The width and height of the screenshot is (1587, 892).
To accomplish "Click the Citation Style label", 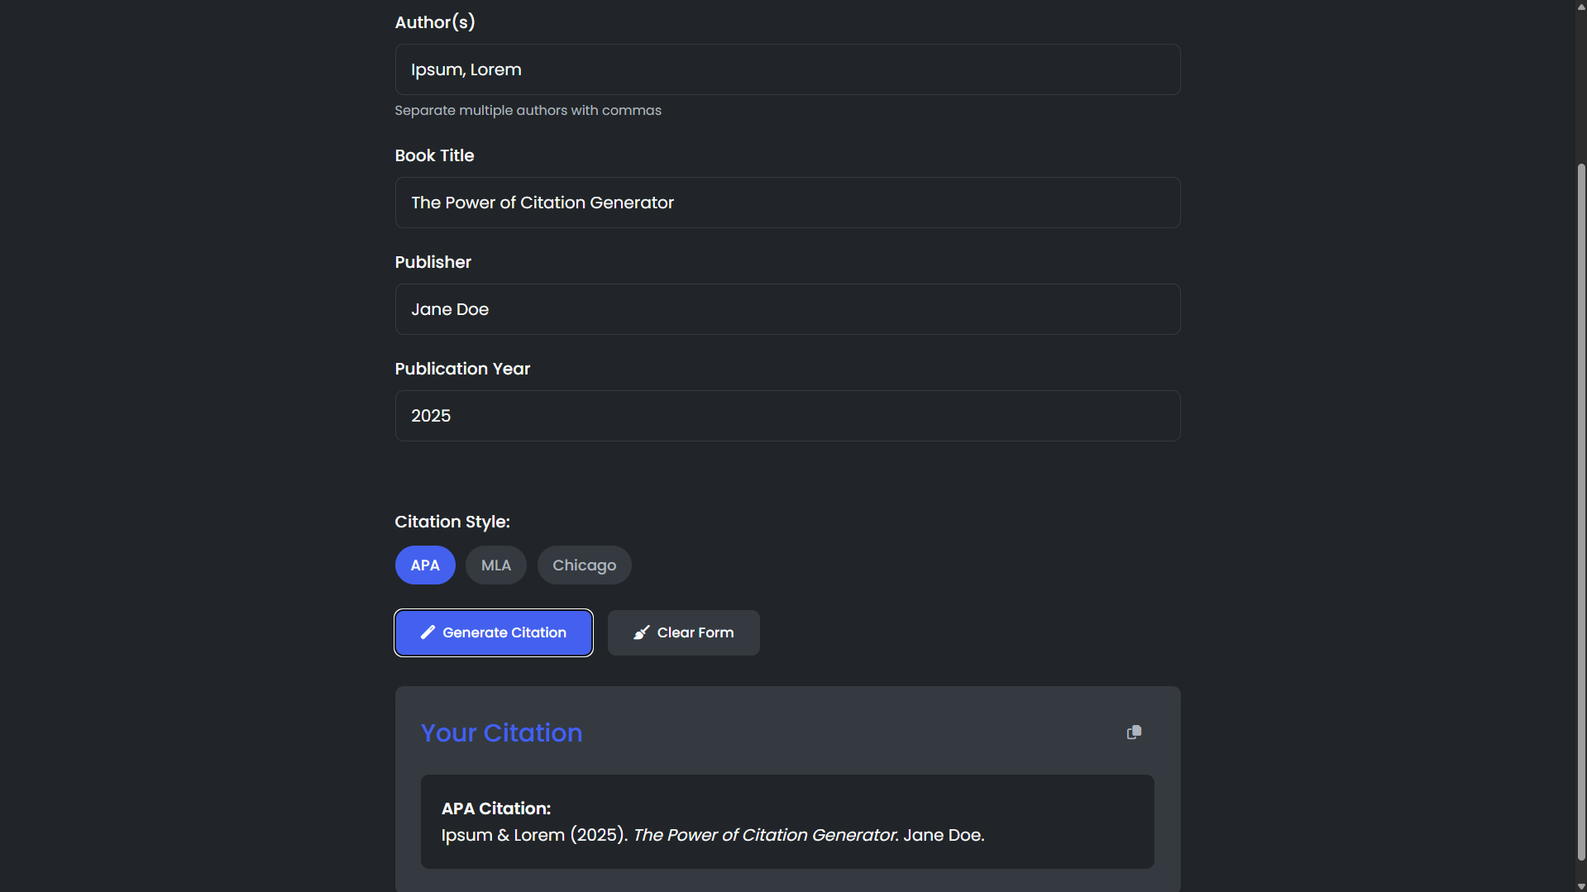I will [x=452, y=522].
